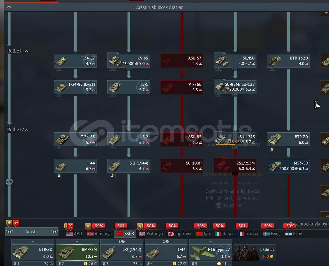Select the locked ASU-85 vehicle
The image size is (329, 266).
(182, 139)
